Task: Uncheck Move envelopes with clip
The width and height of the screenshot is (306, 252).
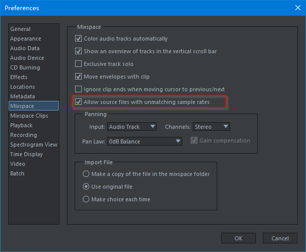Action: pos(78,77)
